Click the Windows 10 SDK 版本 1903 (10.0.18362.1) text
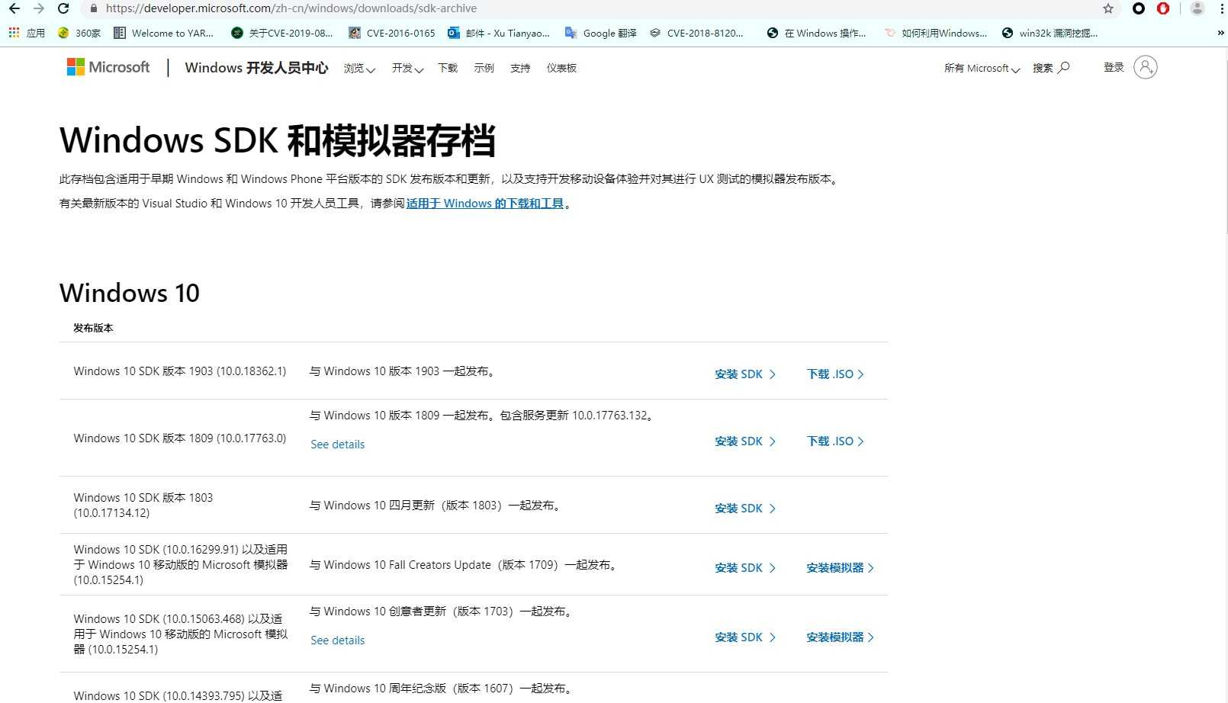Screen dimensions: 1228x703 (180, 371)
